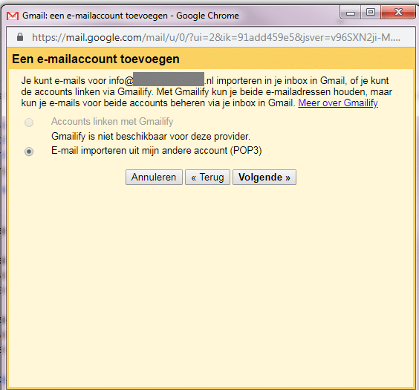Click the 'Accounts linken met Gmailify' label text
419x390 pixels.
click(x=112, y=122)
